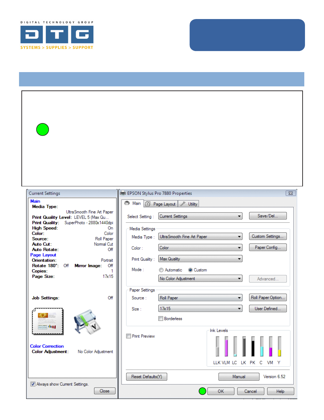324x420 pixels.
Task: Open the No Color Adjustment mode dropdown
Action: point(200,279)
